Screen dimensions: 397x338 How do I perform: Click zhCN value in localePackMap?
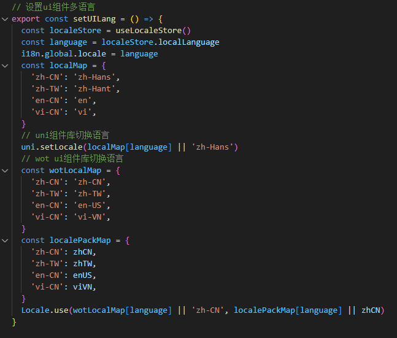pos(83,252)
